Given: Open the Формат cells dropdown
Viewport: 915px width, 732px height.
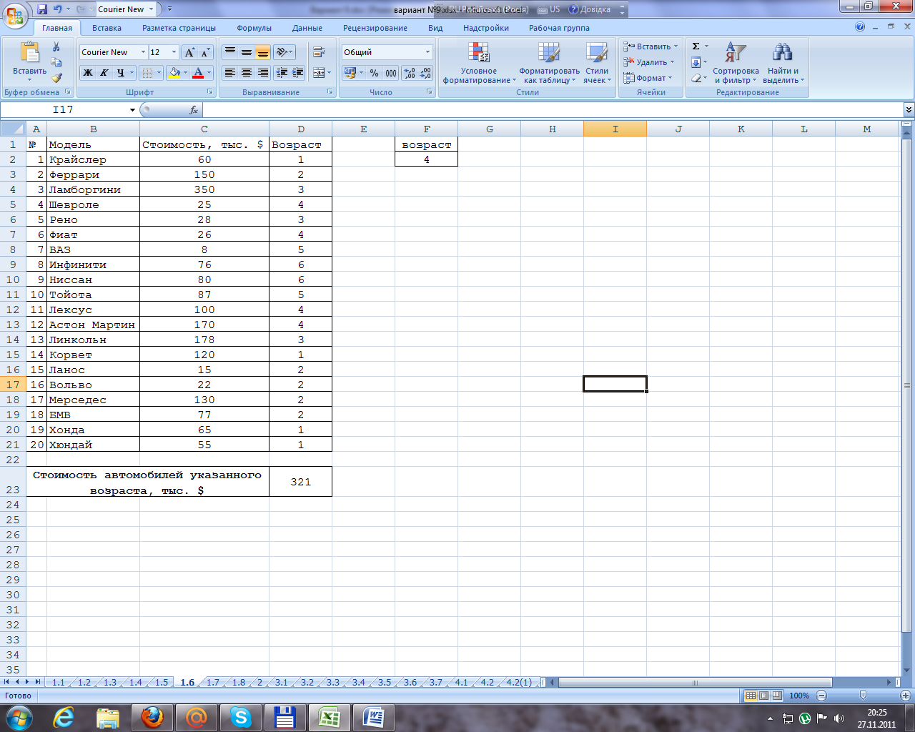Looking at the screenshot, I should pos(648,78).
